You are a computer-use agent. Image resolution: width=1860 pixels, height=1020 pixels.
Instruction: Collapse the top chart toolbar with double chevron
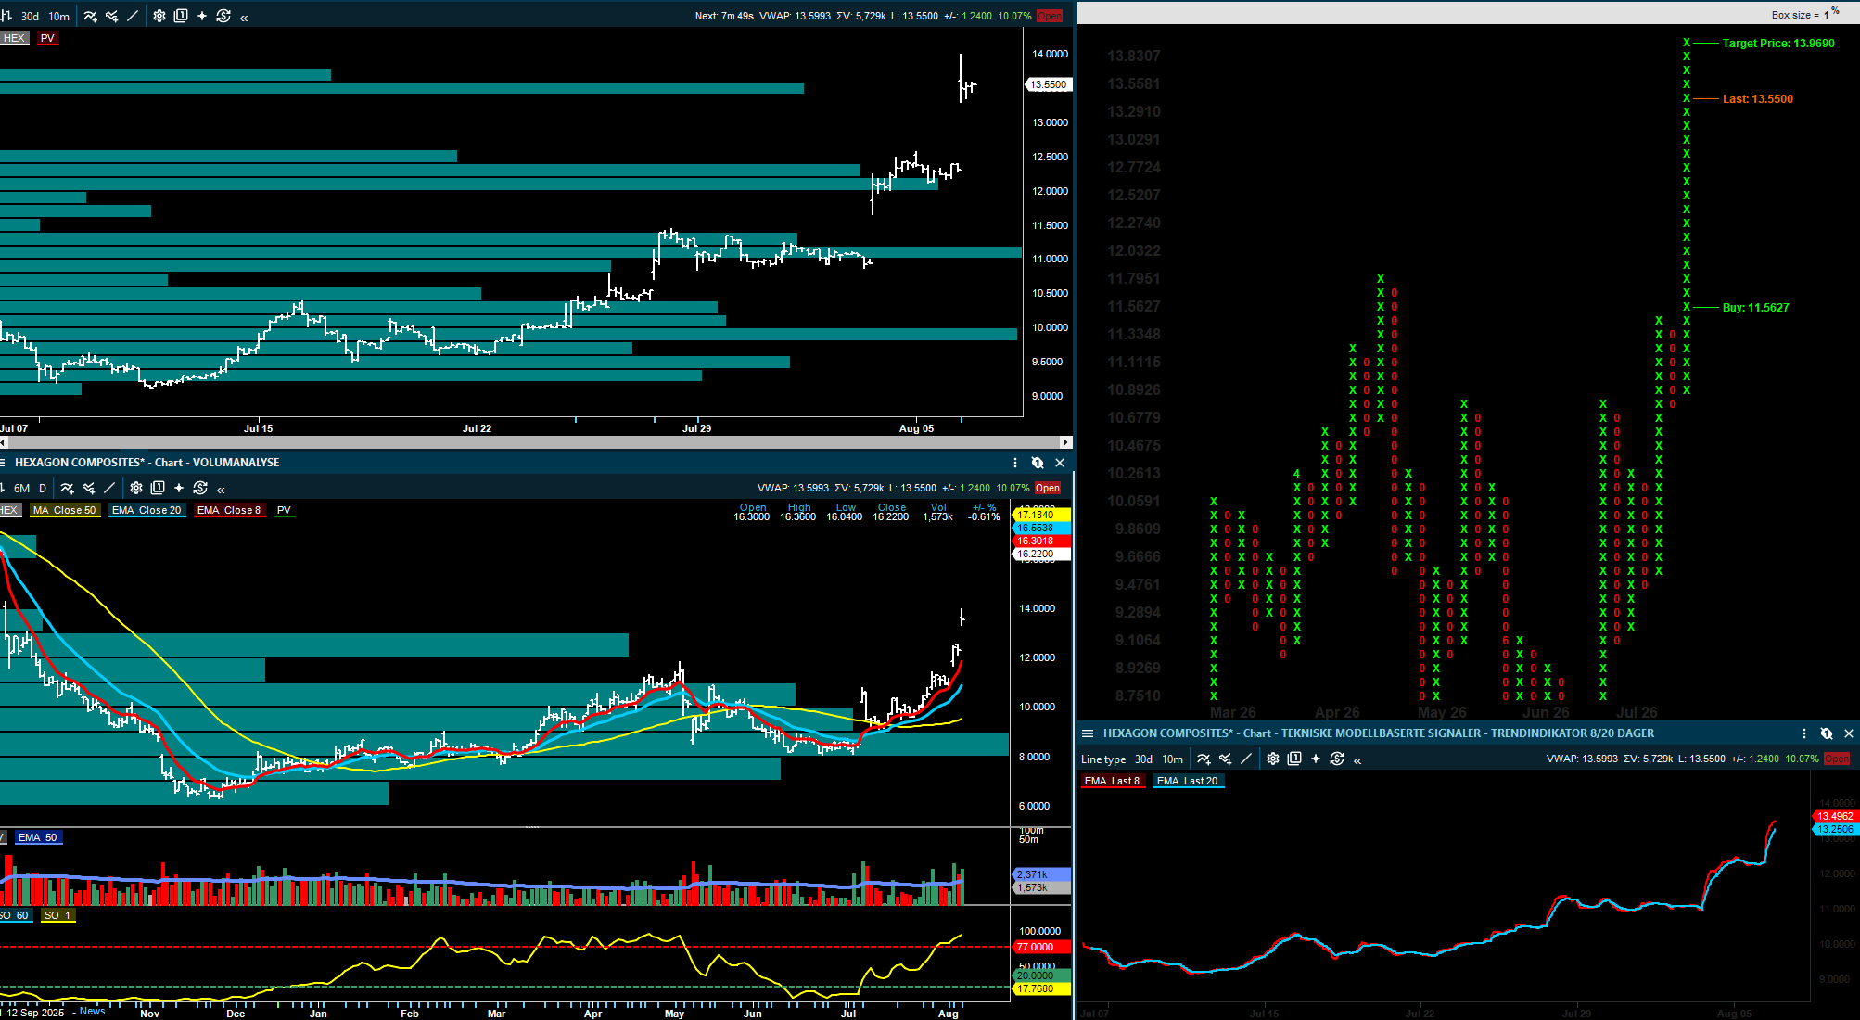(244, 17)
